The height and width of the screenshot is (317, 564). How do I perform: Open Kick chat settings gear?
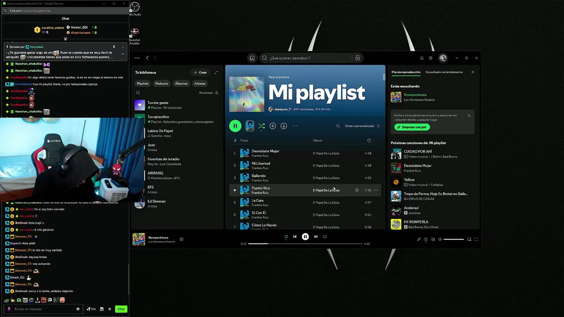pos(110,309)
